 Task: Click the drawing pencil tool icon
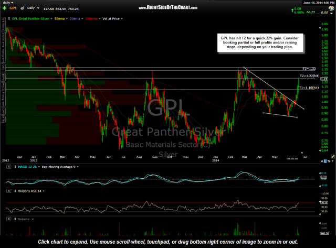click(332, 157)
